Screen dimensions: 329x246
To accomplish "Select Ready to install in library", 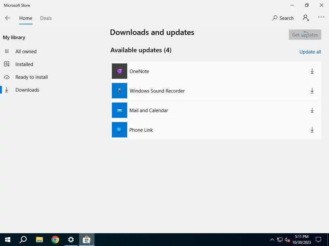I will point(31,77).
